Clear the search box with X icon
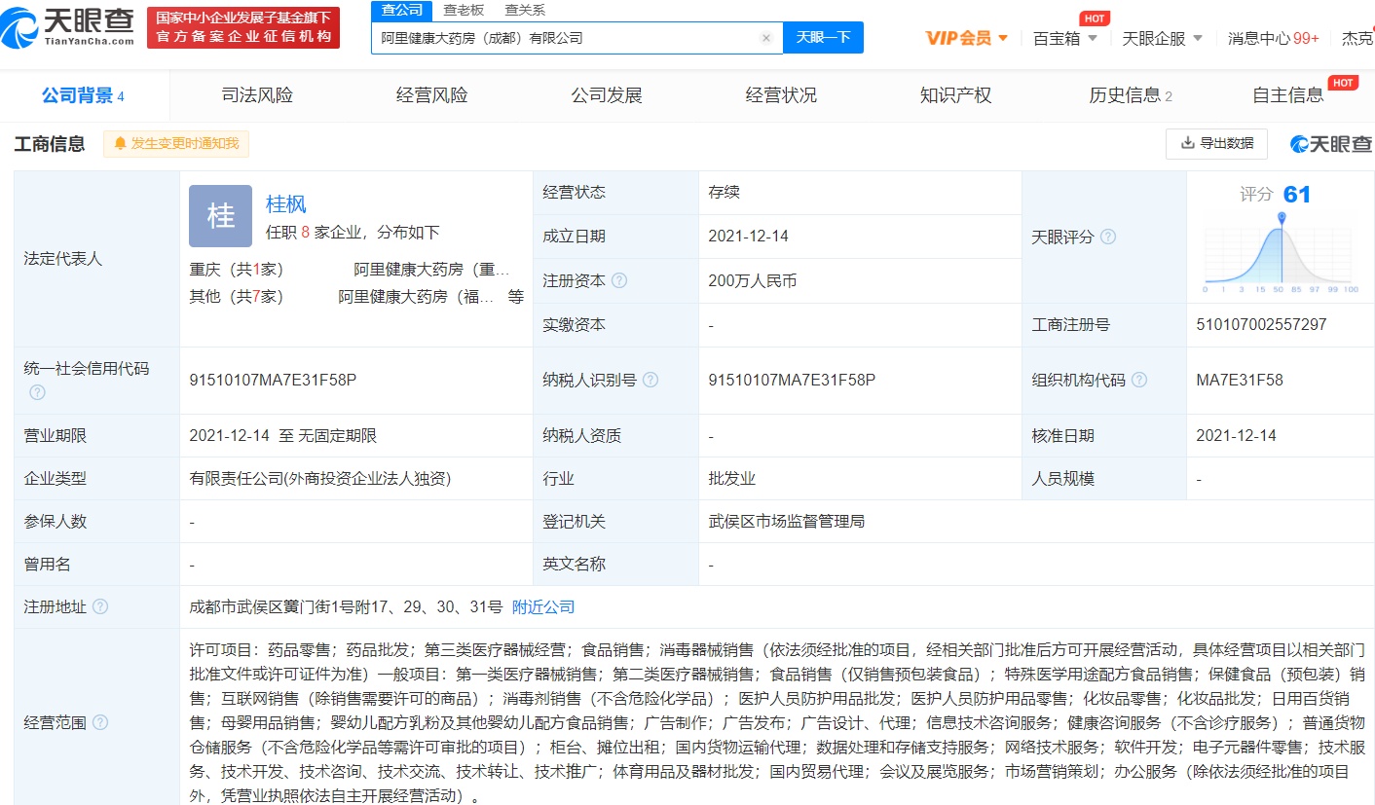This screenshot has width=1375, height=805. tap(766, 38)
